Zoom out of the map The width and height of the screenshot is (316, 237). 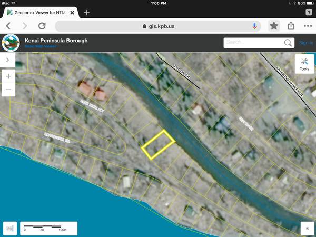point(9,90)
